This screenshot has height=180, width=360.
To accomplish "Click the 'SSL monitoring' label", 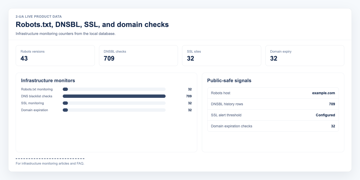I will click(x=32, y=103).
